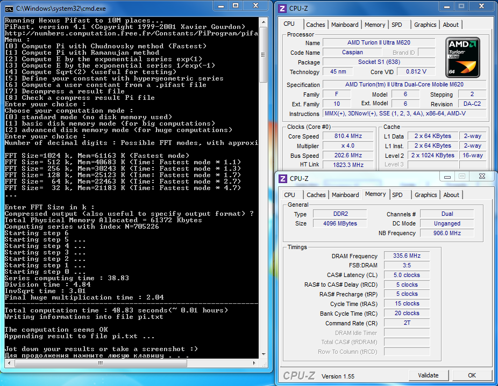Click the memory Size value '4096 MBytes'
The width and height of the screenshot is (498, 386).
coord(340,224)
